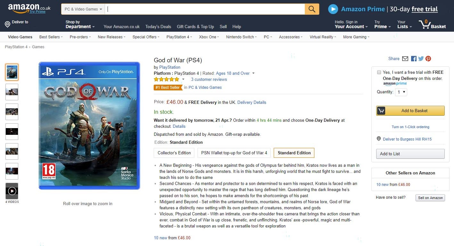The height and width of the screenshot is (246, 454).
Task: Open the PC & Video Games search category dropdown
Action: point(83,9)
